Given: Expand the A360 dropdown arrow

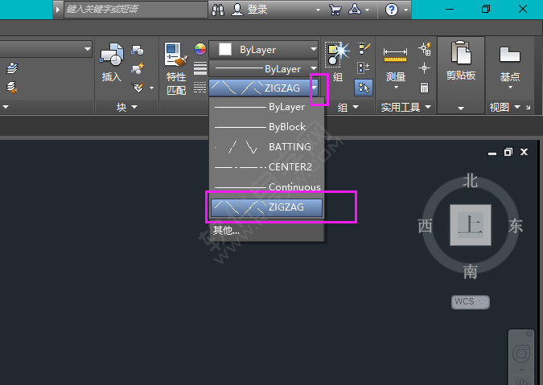Looking at the screenshot, I should click(x=367, y=10).
